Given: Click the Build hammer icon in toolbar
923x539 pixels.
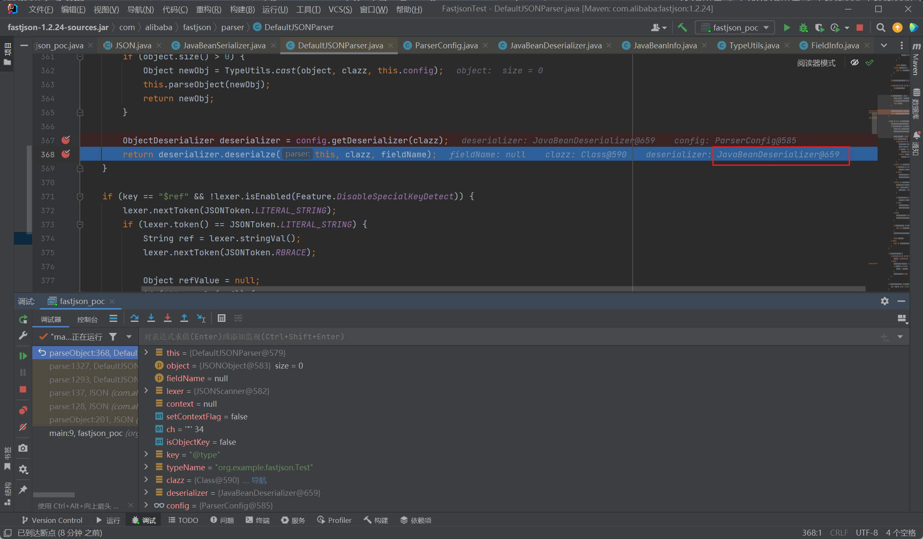Looking at the screenshot, I should click(x=682, y=28).
